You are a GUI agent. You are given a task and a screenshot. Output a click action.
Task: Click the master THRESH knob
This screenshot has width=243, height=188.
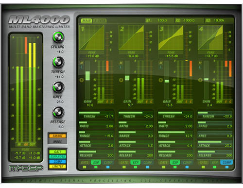58,62
